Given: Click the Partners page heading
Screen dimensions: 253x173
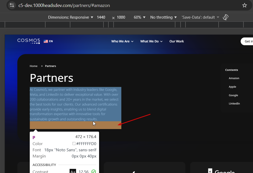Looking at the screenshot, I should tap(51, 78).
